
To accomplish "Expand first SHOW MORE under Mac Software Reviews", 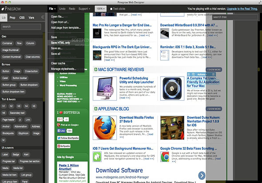I will click(214, 69).
